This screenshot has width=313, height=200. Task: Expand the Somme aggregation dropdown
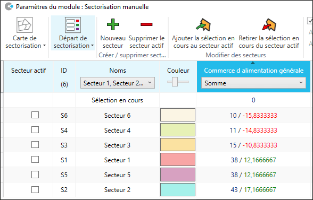point(253,83)
